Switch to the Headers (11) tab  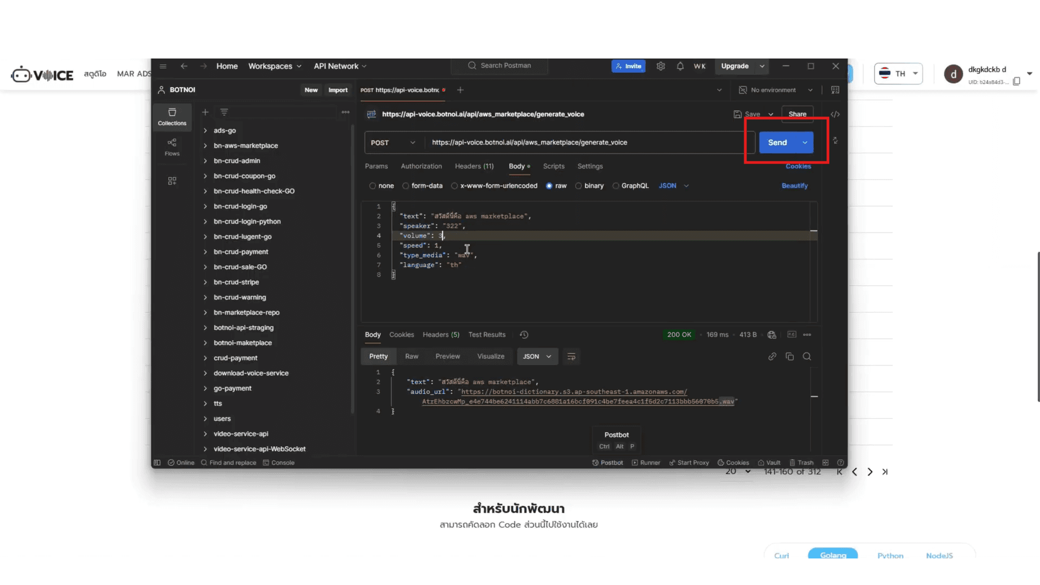(x=474, y=166)
